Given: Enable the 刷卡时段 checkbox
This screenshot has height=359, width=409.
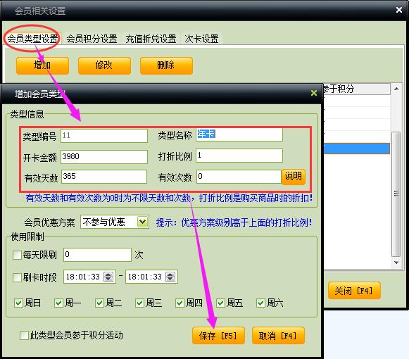Looking at the screenshot, I should [x=17, y=277].
